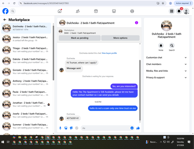Open Thiago conversation
This screenshot has height=149, width=194.
[26, 50]
